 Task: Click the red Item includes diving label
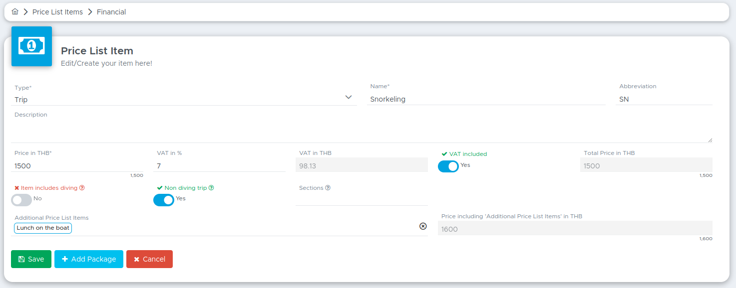click(x=46, y=188)
